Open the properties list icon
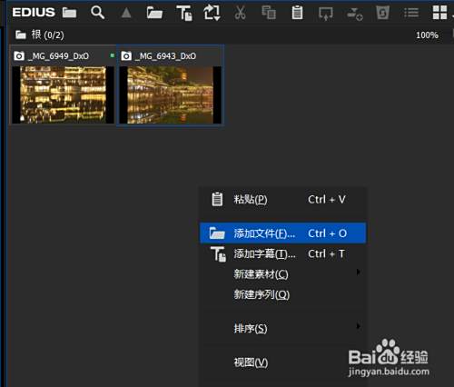The width and height of the screenshot is (454, 387). [x=411, y=13]
